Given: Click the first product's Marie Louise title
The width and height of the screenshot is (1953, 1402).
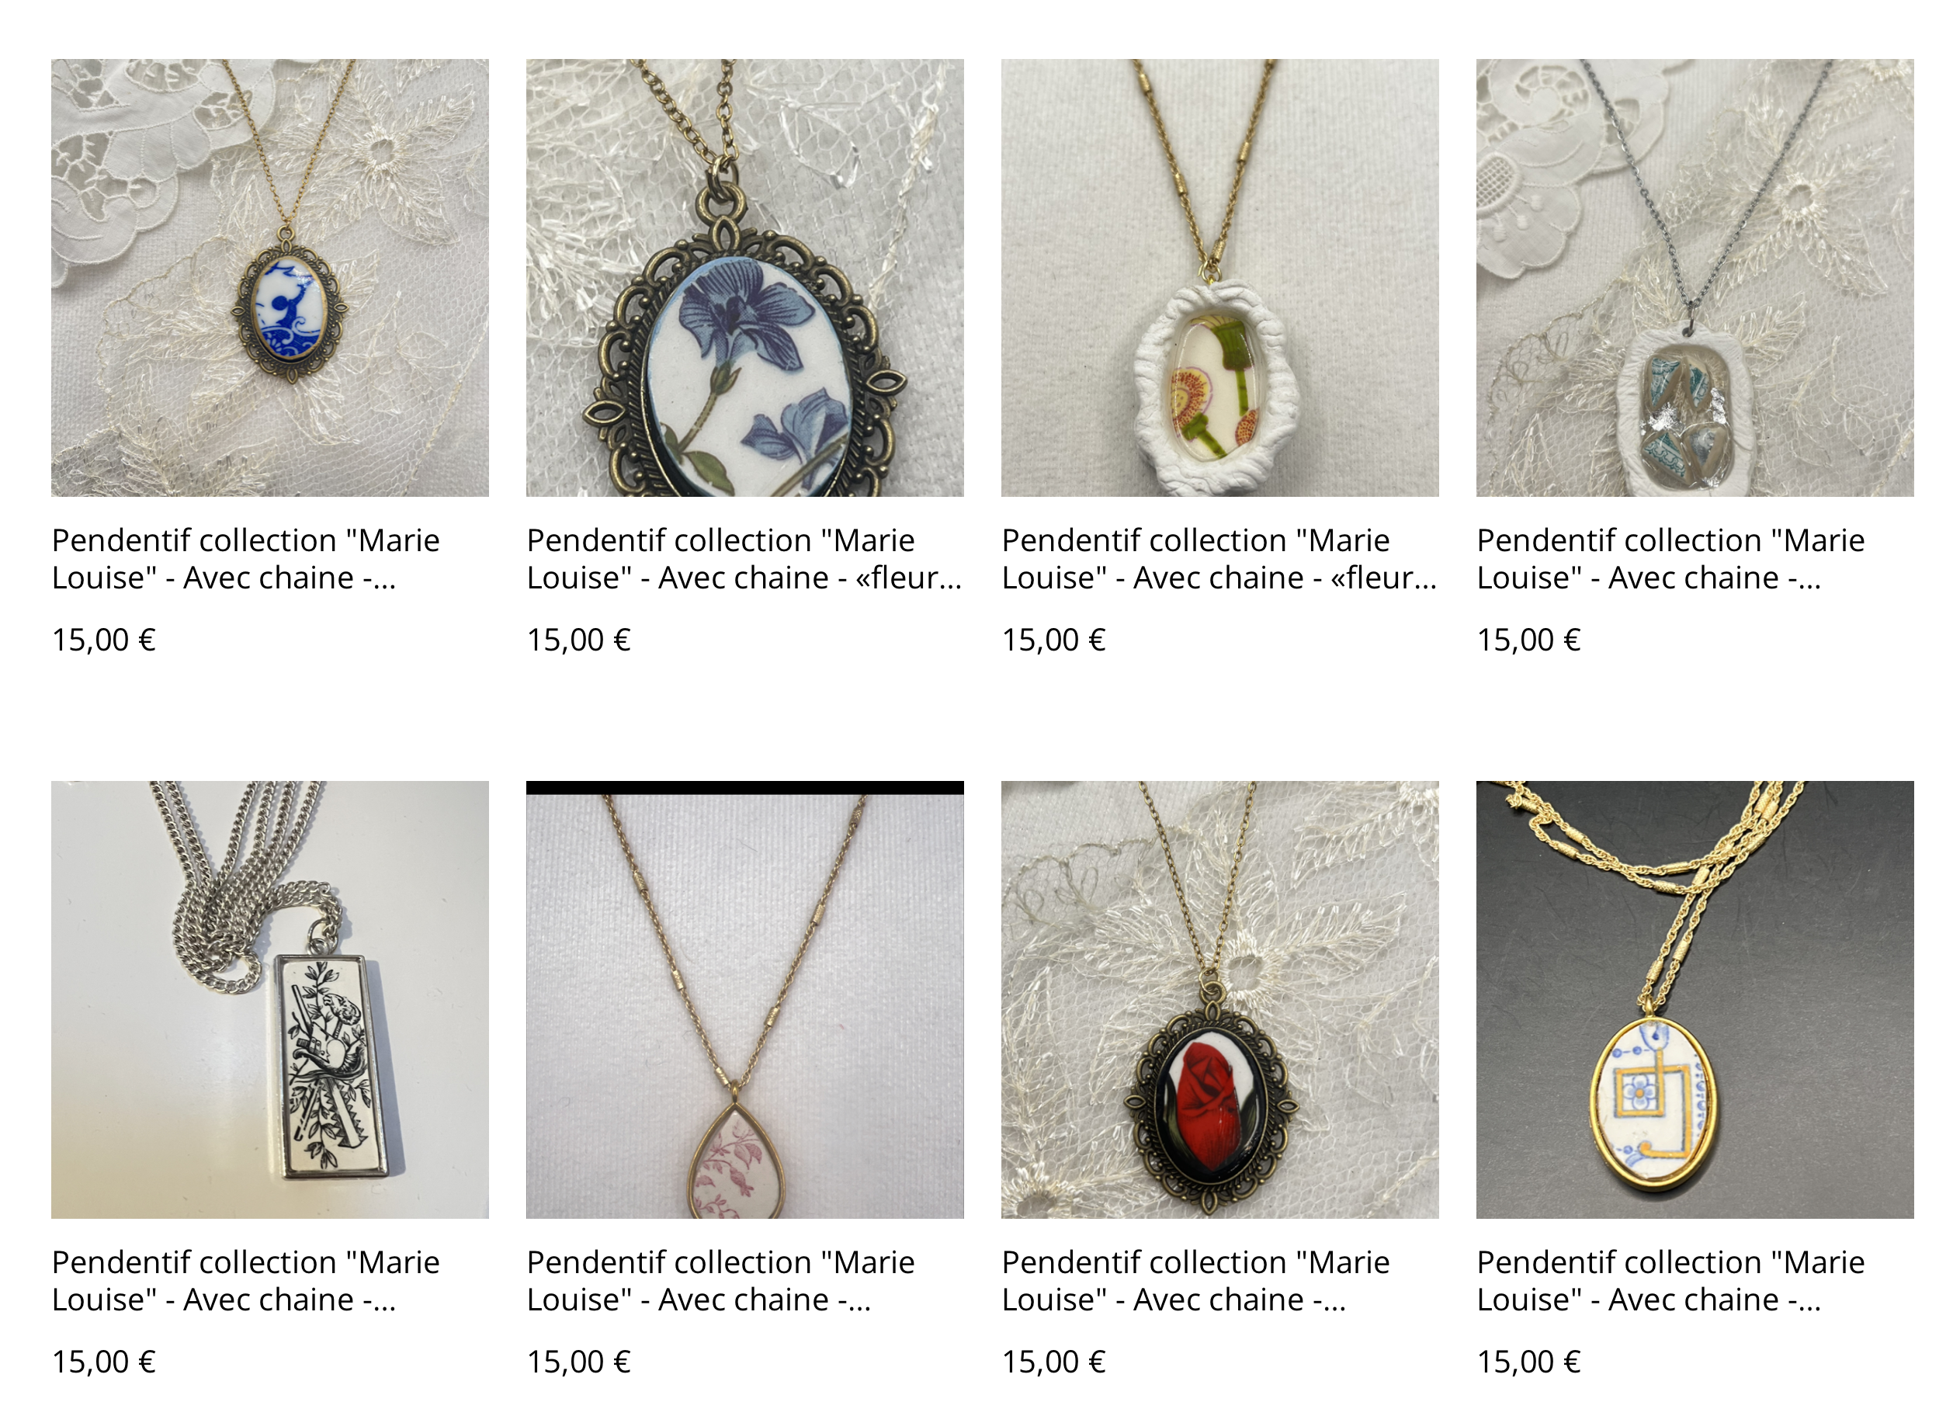Looking at the screenshot, I should [245, 559].
